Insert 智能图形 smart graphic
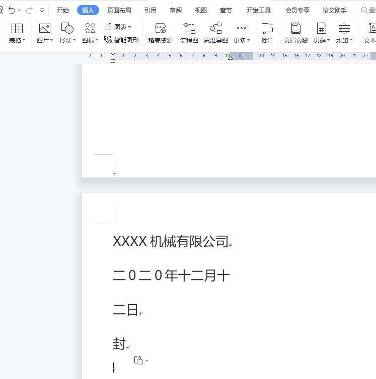The width and height of the screenshot is (376, 379). coord(121,40)
